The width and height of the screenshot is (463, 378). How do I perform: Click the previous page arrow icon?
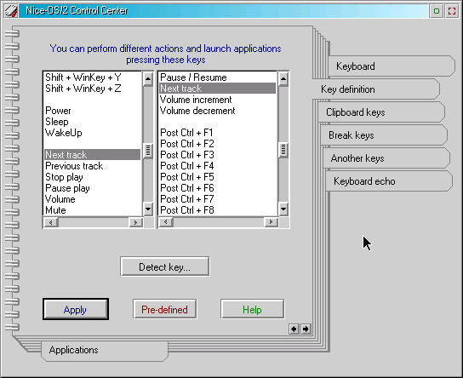294,329
